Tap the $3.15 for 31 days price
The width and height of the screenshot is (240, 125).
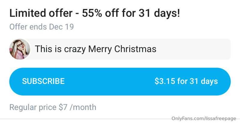(x=186, y=81)
